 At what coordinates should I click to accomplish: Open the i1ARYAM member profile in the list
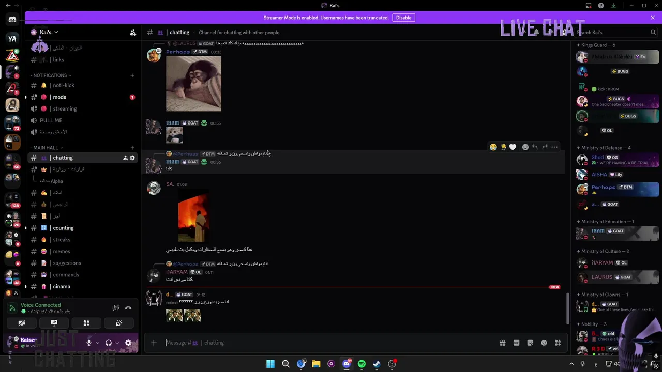pyautogui.click(x=618, y=262)
